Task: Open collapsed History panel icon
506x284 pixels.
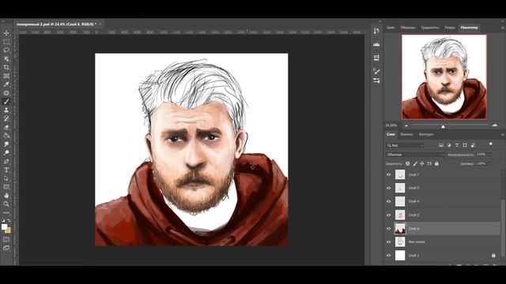Action: pyautogui.click(x=376, y=31)
